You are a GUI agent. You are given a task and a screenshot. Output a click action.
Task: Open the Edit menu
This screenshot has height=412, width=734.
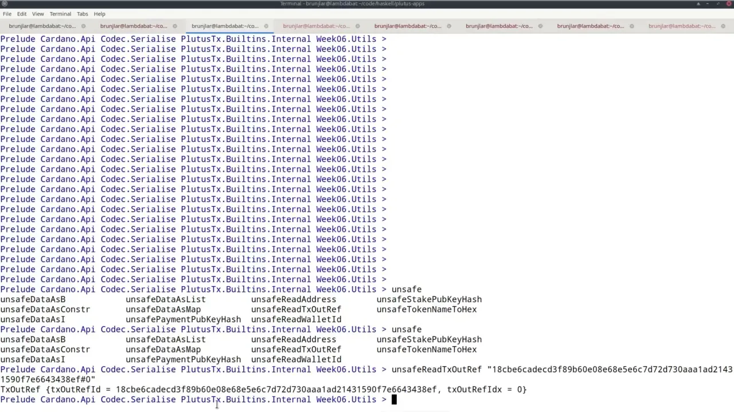coord(22,14)
